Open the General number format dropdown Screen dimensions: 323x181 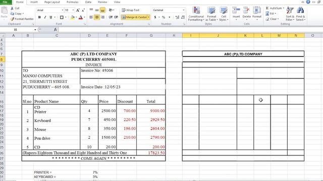(x=183, y=10)
